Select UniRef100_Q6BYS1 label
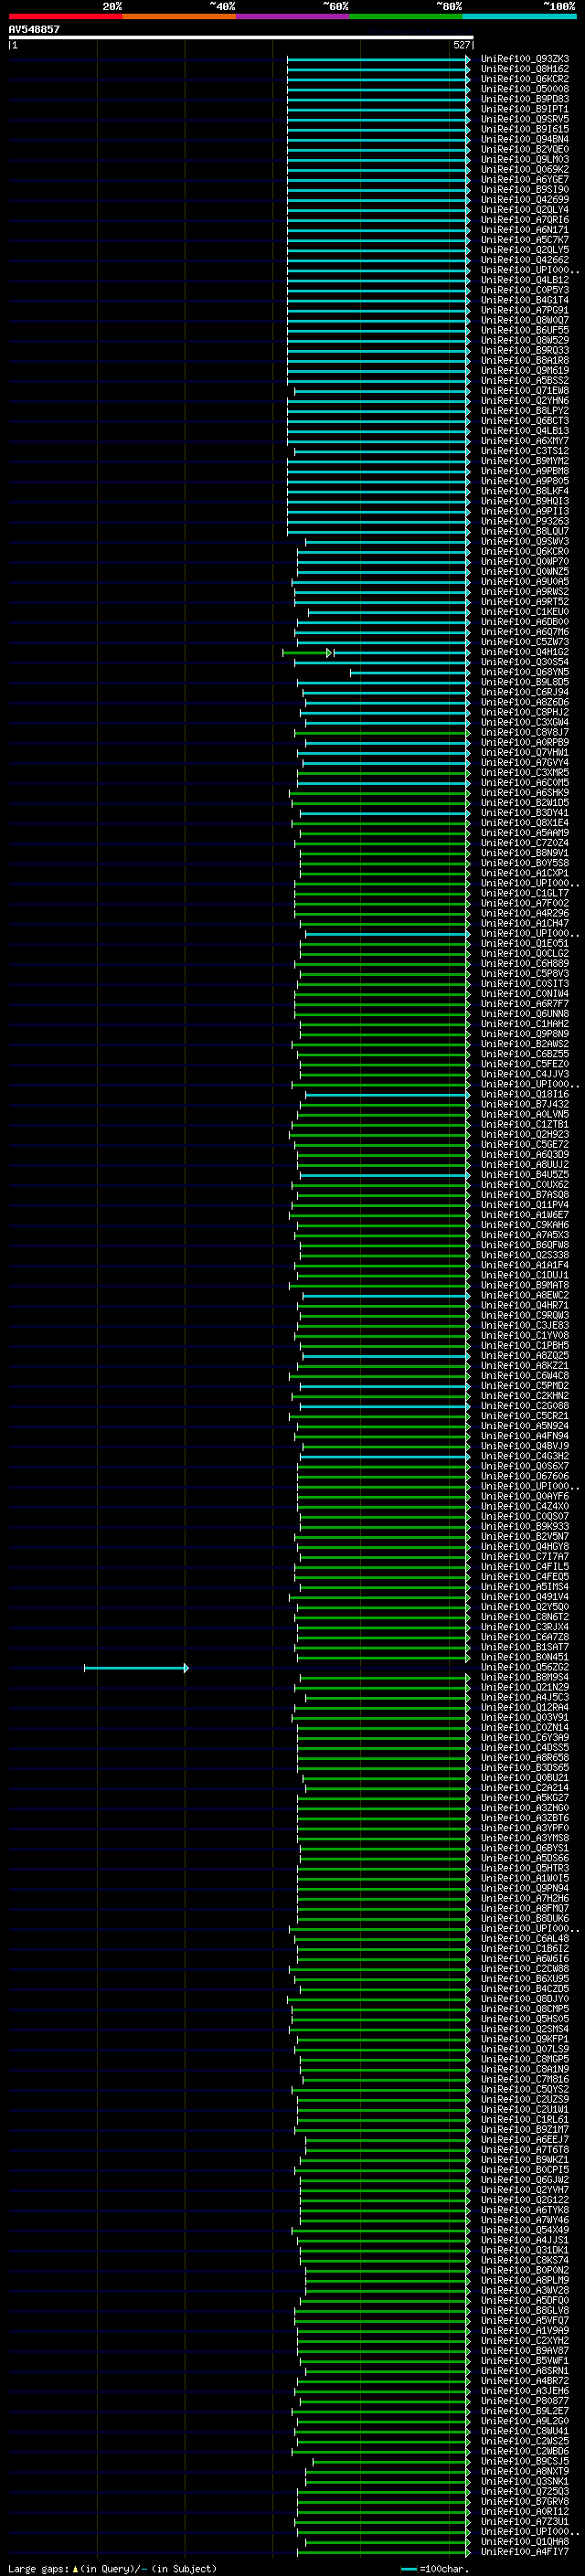585x2576 pixels. click(x=525, y=1848)
